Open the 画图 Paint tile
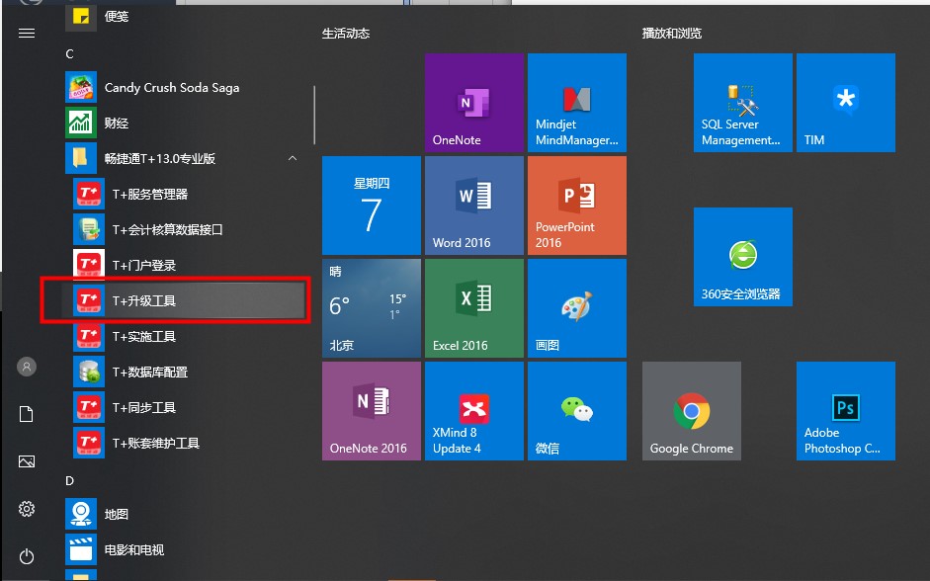The width and height of the screenshot is (930, 581). click(576, 307)
